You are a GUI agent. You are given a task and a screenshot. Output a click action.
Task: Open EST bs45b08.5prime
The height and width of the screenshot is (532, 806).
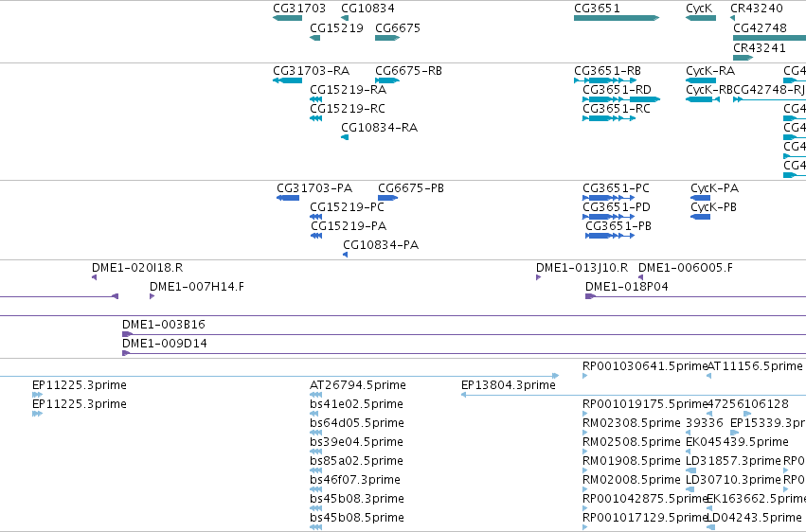point(357,518)
